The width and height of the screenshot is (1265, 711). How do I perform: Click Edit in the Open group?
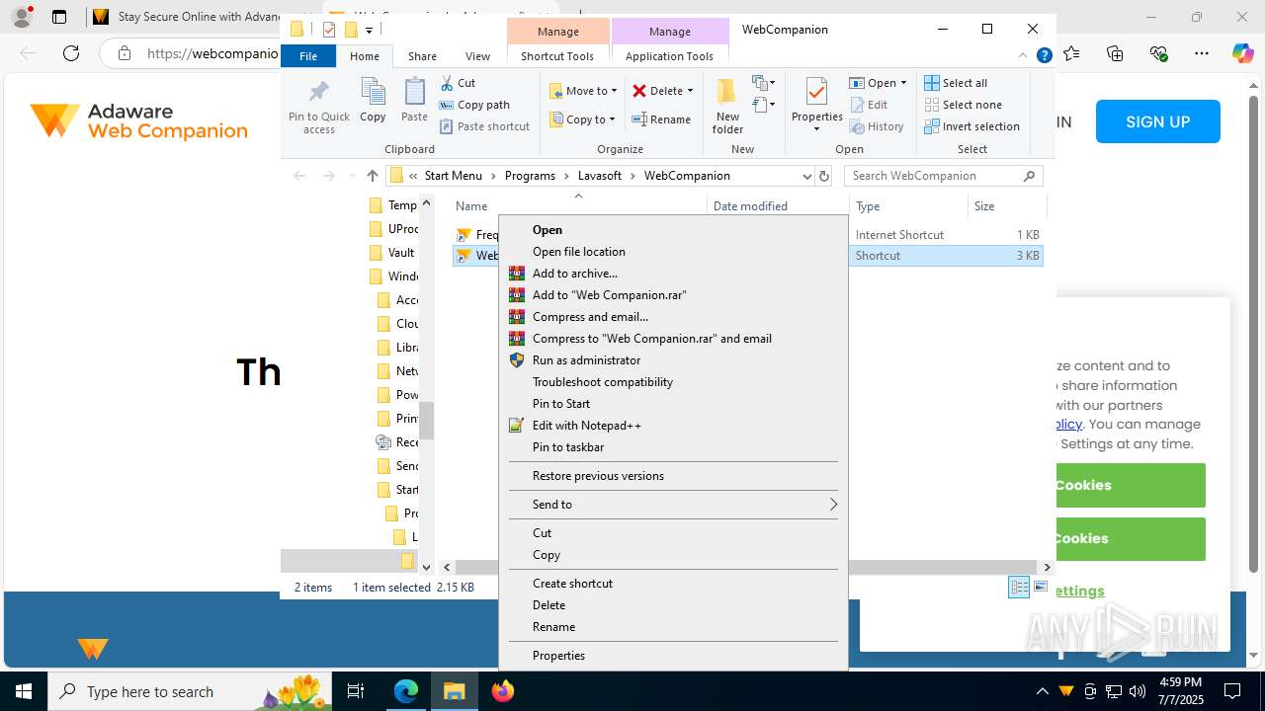click(x=869, y=105)
